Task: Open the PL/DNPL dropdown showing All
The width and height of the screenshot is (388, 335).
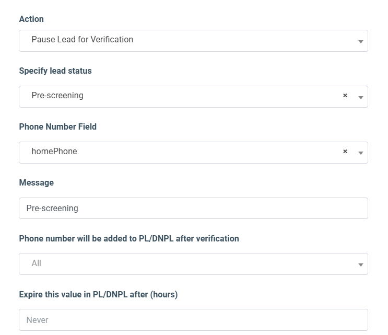Action: 193,264
